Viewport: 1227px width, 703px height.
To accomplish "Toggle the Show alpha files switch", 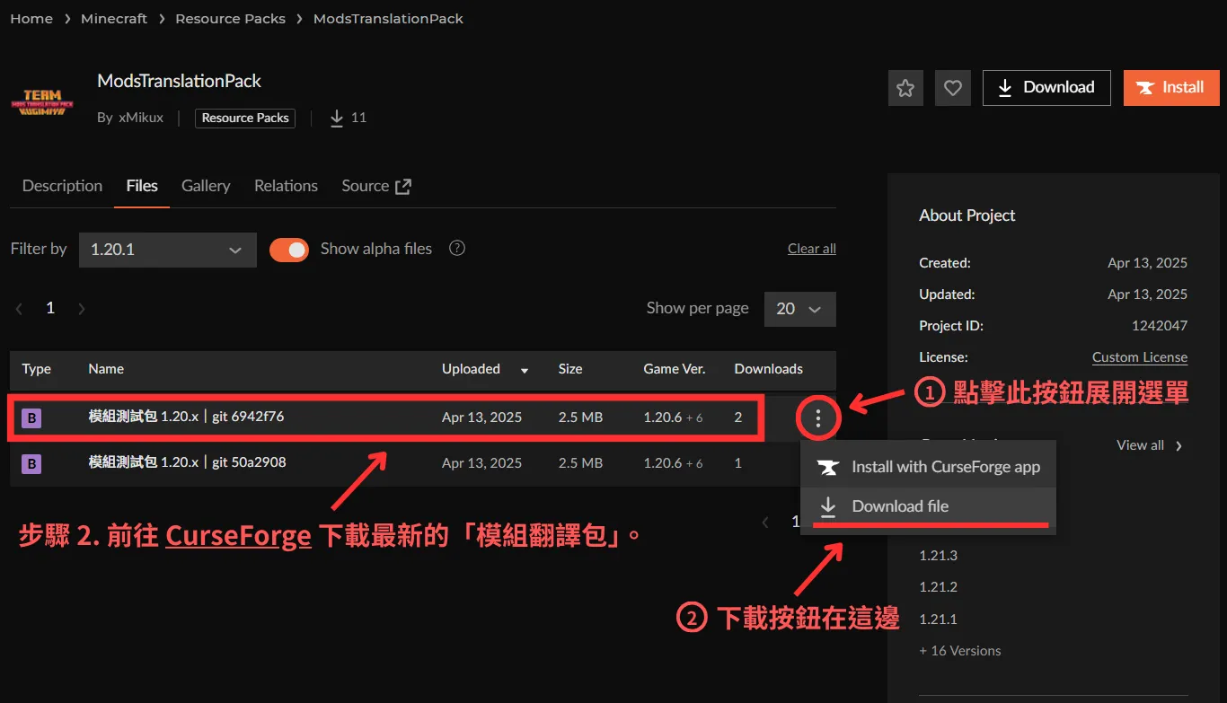I will point(289,250).
